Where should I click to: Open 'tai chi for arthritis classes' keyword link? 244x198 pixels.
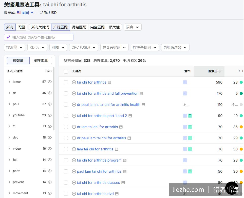click(99, 183)
